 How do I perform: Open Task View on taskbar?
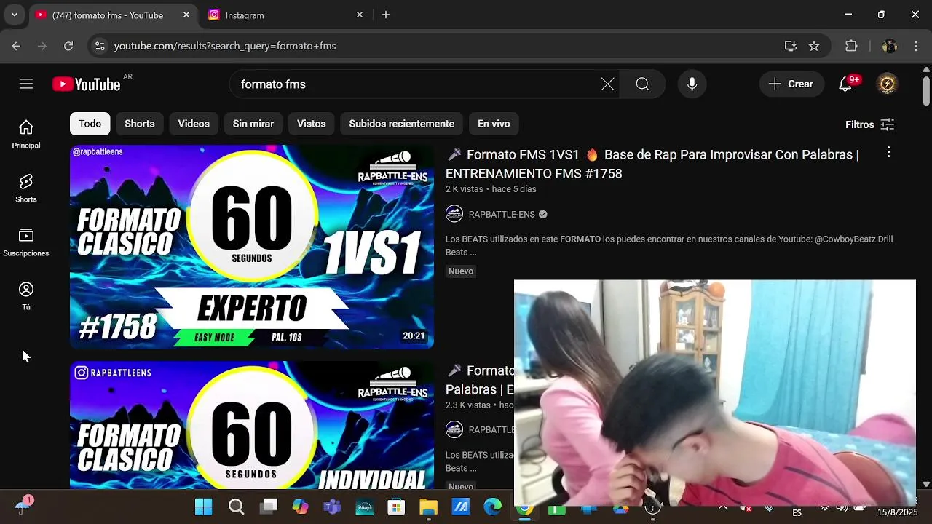(x=269, y=507)
